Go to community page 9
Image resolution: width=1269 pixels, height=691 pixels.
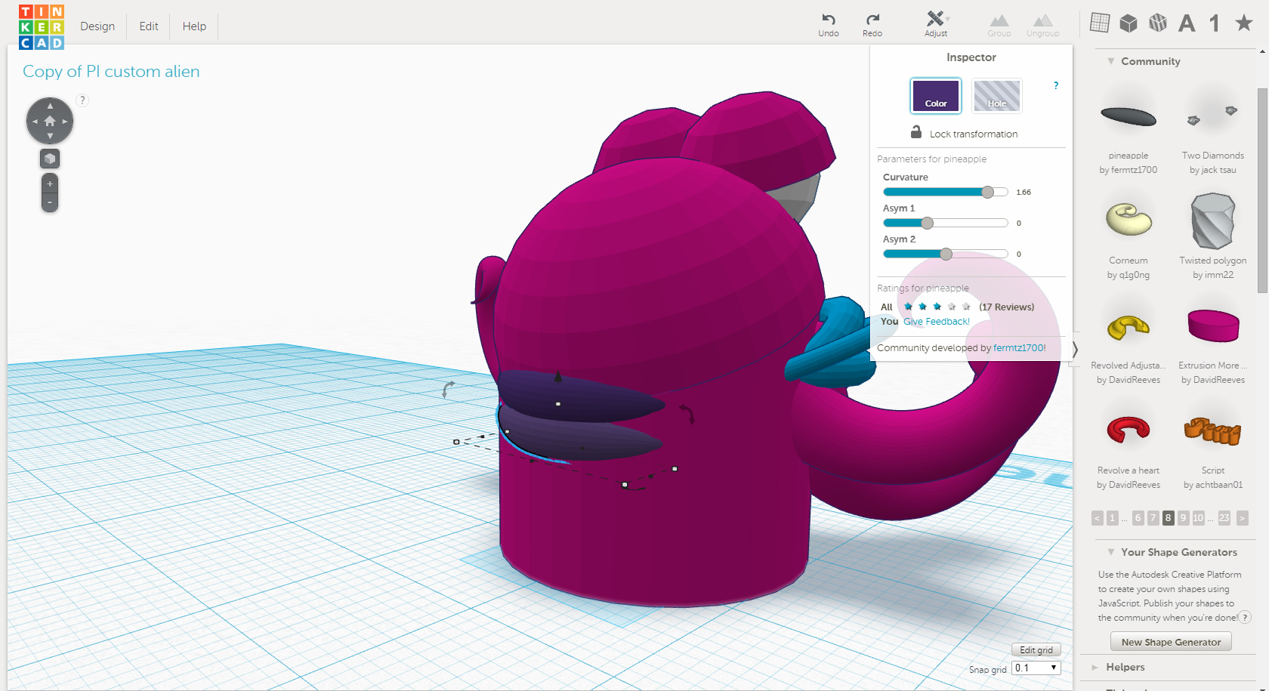pos(1184,518)
